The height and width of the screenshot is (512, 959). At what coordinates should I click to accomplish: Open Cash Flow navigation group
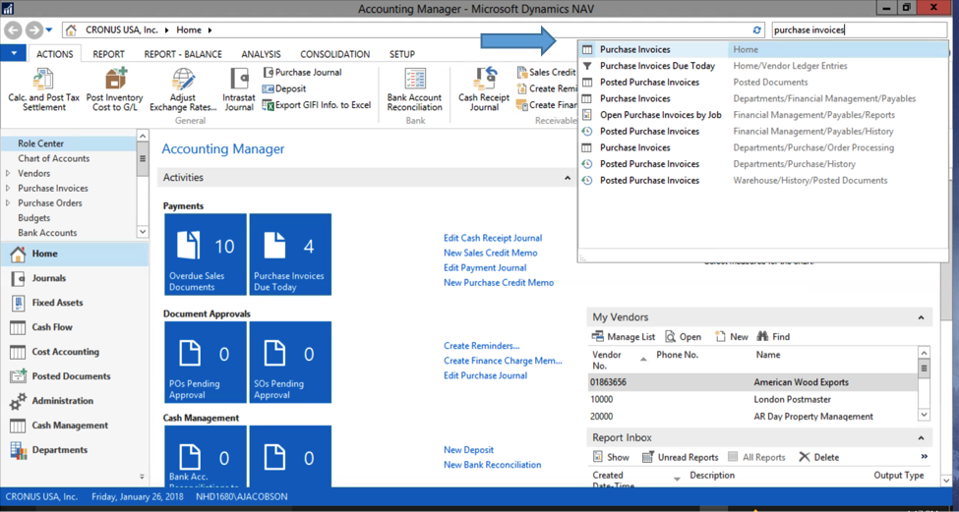(74, 327)
